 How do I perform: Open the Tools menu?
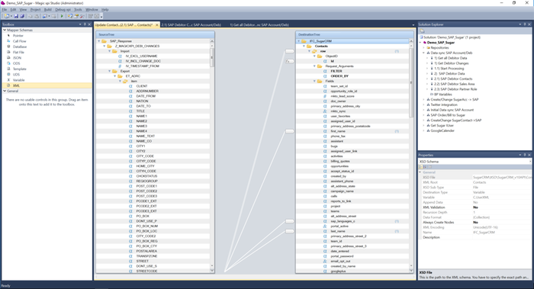click(x=78, y=9)
